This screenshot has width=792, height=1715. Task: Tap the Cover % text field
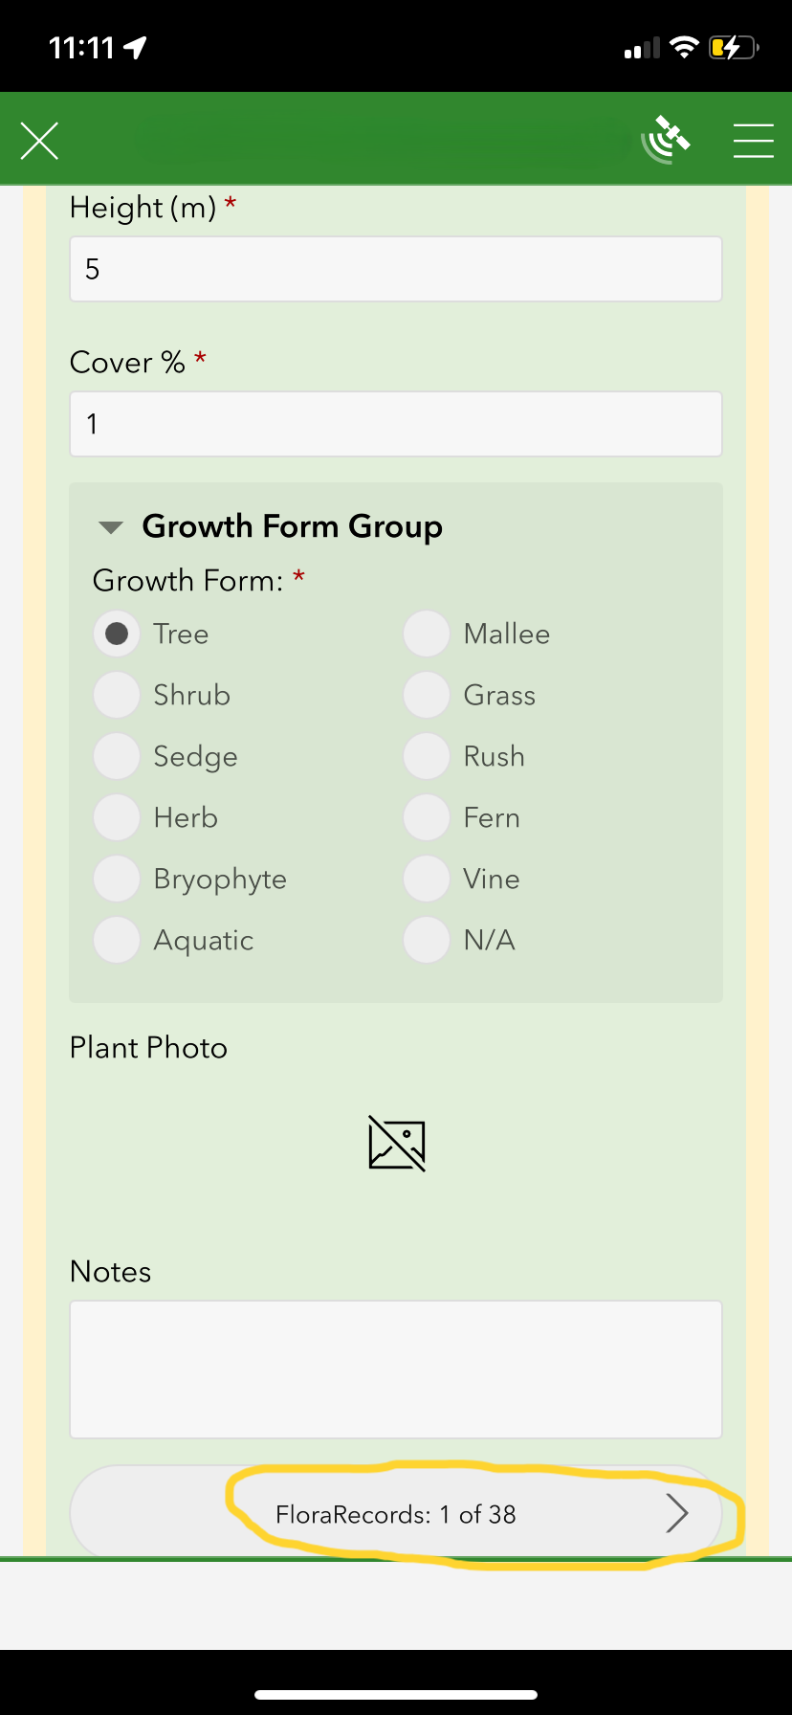pos(395,424)
